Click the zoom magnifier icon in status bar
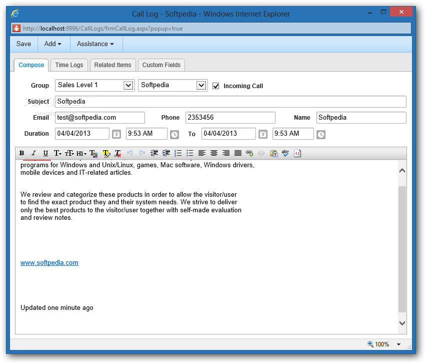The width and height of the screenshot is (426, 364). pyautogui.click(x=370, y=344)
